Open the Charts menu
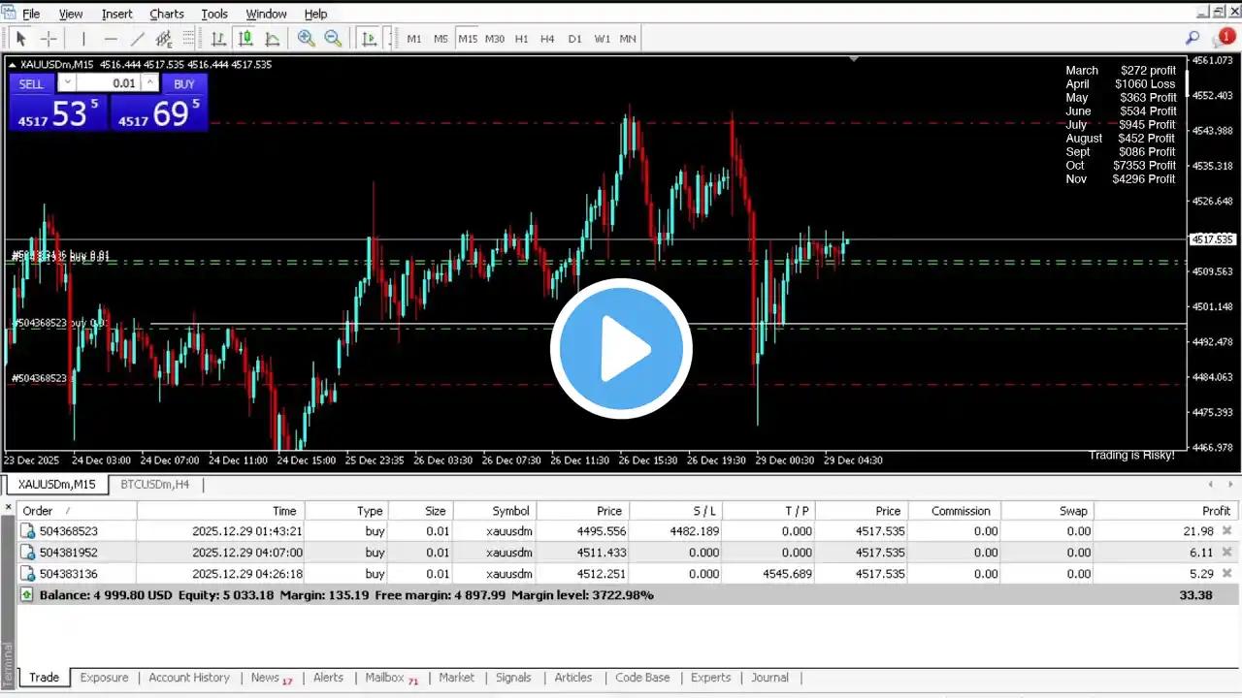1242x698 pixels. tap(167, 14)
